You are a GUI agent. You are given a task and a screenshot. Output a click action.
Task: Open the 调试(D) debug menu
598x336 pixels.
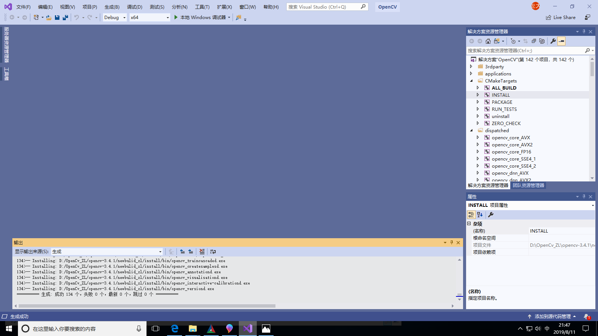135,7
